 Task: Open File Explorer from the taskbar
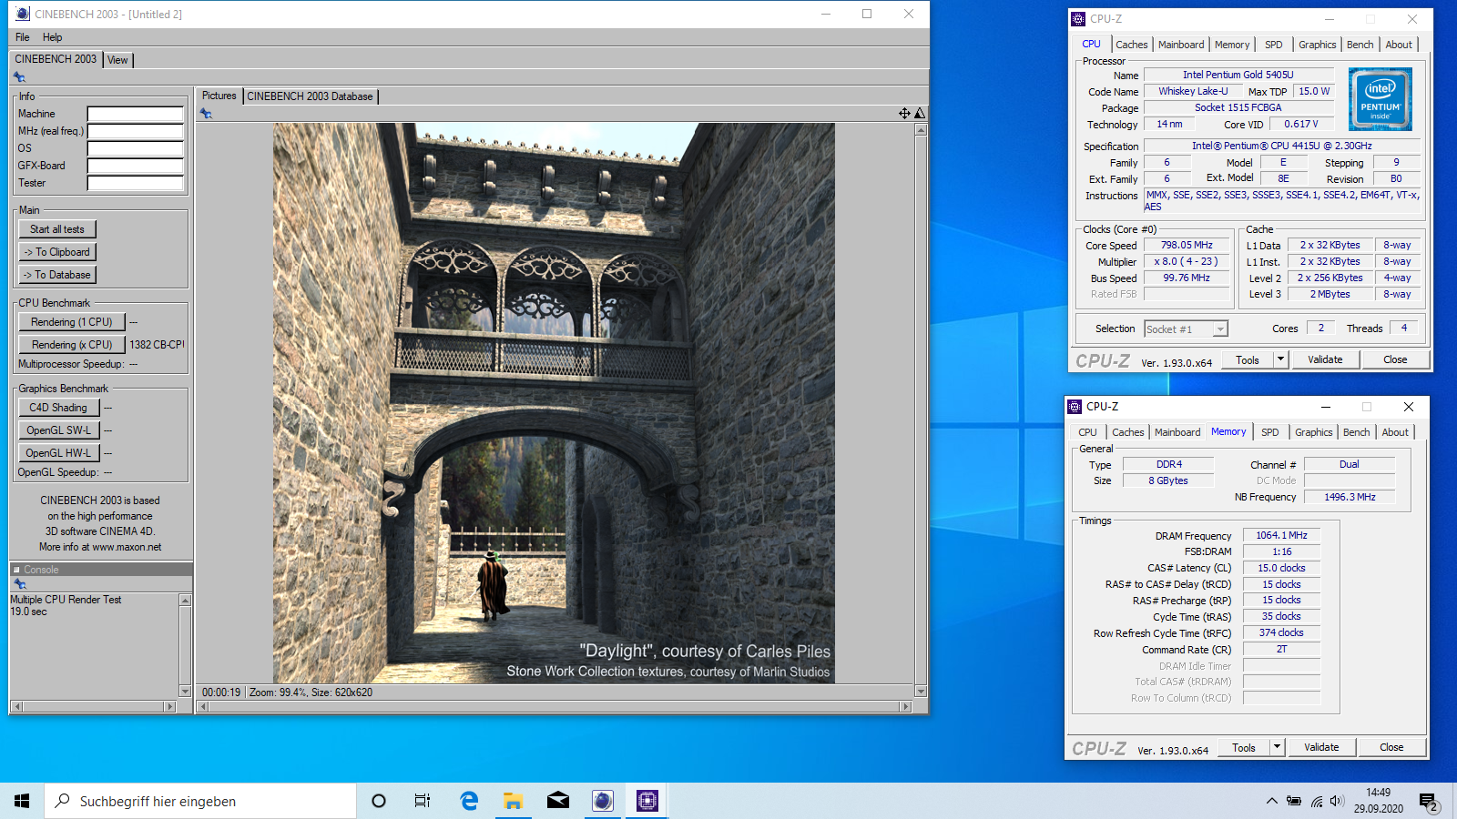pyautogui.click(x=514, y=801)
